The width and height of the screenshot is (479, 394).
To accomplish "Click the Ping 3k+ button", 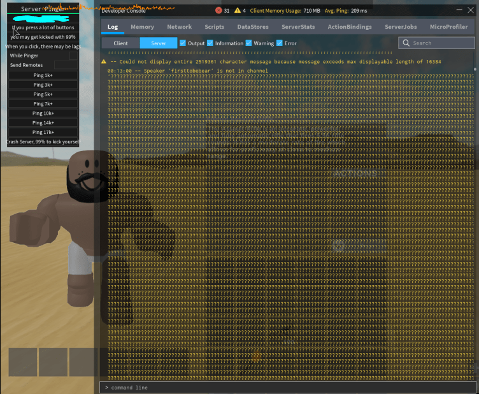I will pyautogui.click(x=43, y=85).
